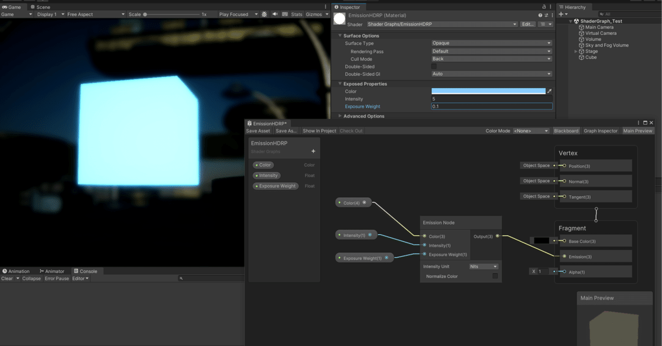The height and width of the screenshot is (346, 662).
Task: Click the debug (bug) icon in Game toolbar
Action: [x=265, y=14]
